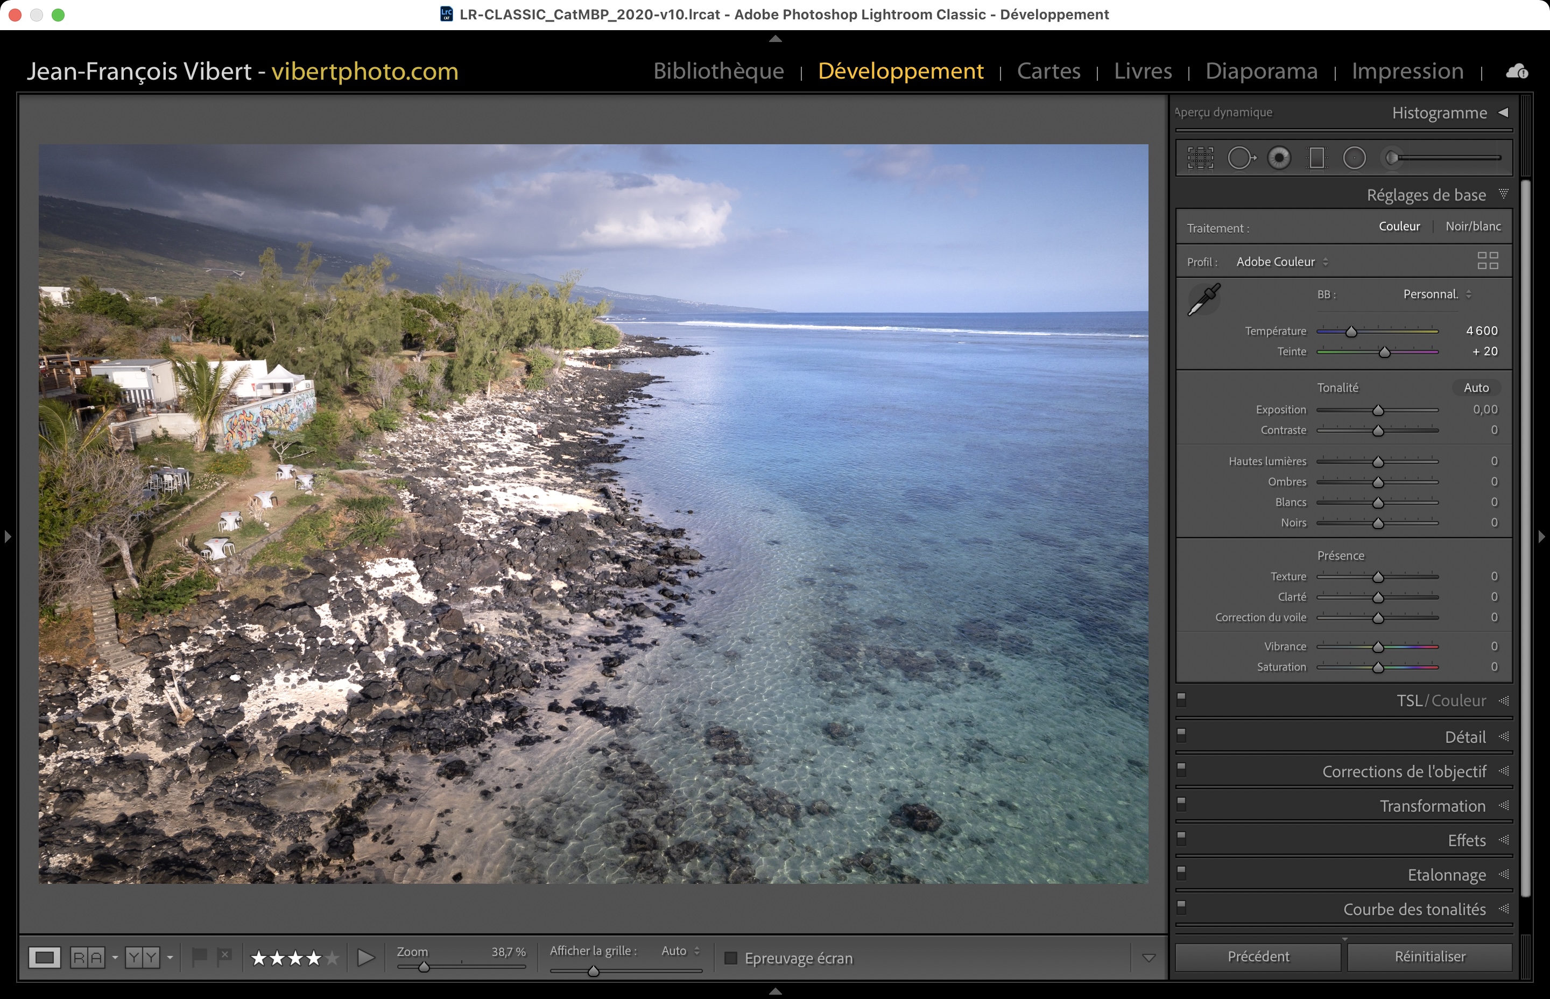Expand the Effets panel
Screen dimensions: 1550x999
tap(1467, 840)
